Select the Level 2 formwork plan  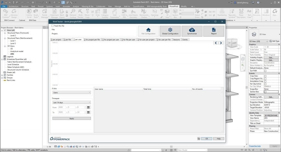pyautogui.click(x=13, y=35)
